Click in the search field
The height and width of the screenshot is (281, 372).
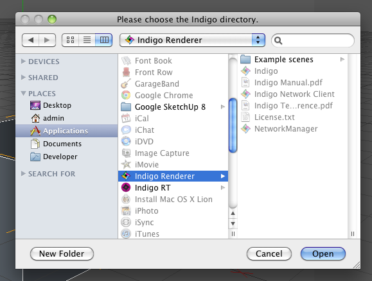tap(313, 40)
